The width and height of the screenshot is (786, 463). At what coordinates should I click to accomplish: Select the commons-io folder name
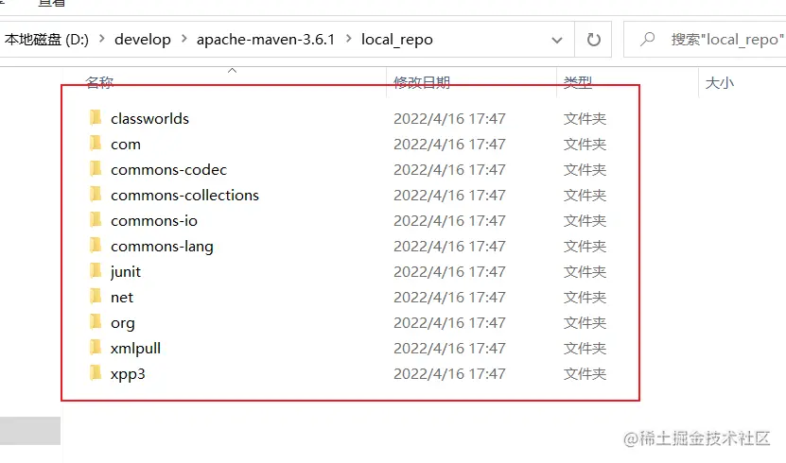point(154,221)
